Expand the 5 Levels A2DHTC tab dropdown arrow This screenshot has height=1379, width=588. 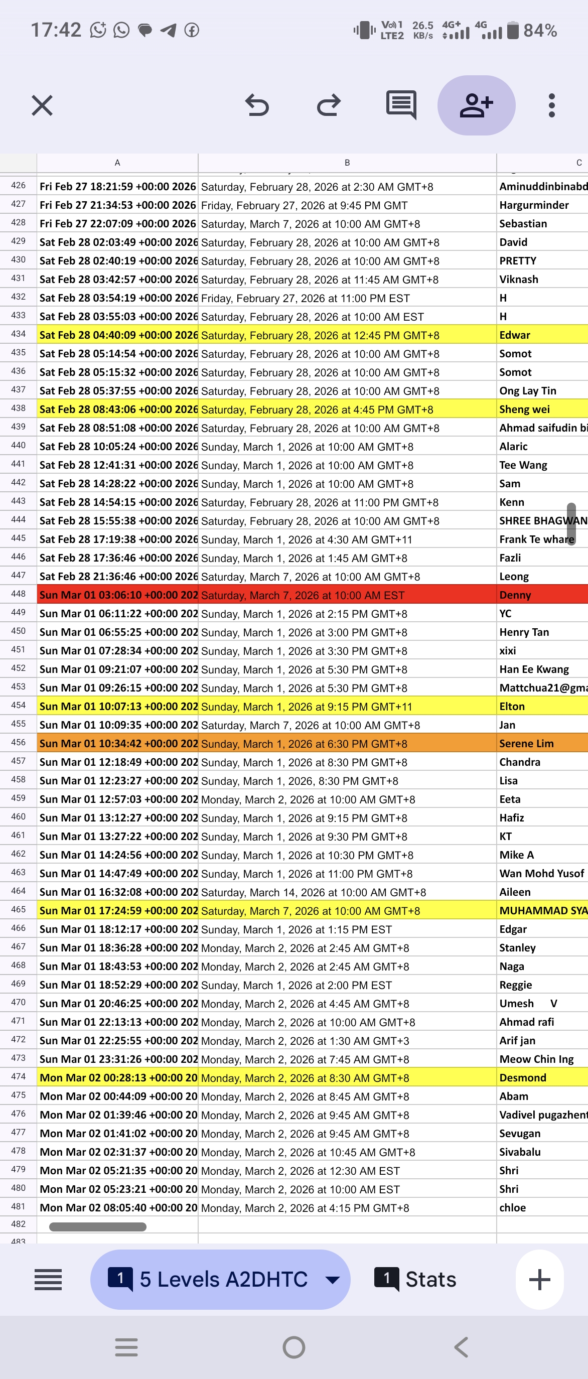click(332, 1280)
